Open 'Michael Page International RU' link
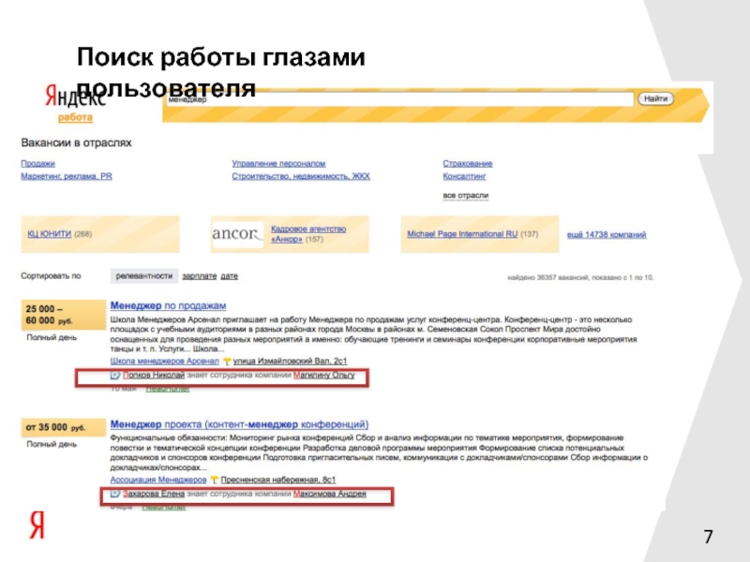750x562 pixels. [462, 234]
